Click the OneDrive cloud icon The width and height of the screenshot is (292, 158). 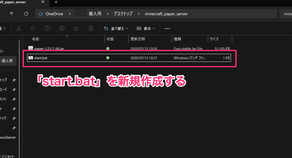(41, 14)
